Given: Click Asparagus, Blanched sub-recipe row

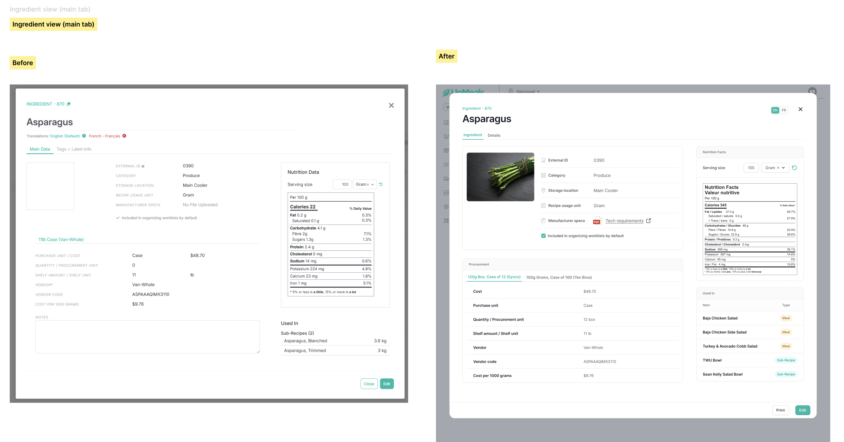Looking at the screenshot, I should pyautogui.click(x=335, y=341).
